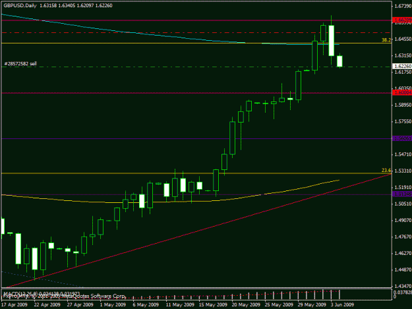The image size is (412, 309).
Task: Click the GBPUSD,Daily chart title
Action: point(20,5)
